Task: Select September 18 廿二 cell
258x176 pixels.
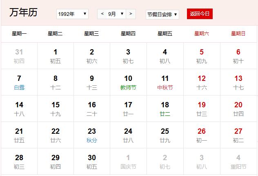Action: tap(165, 109)
